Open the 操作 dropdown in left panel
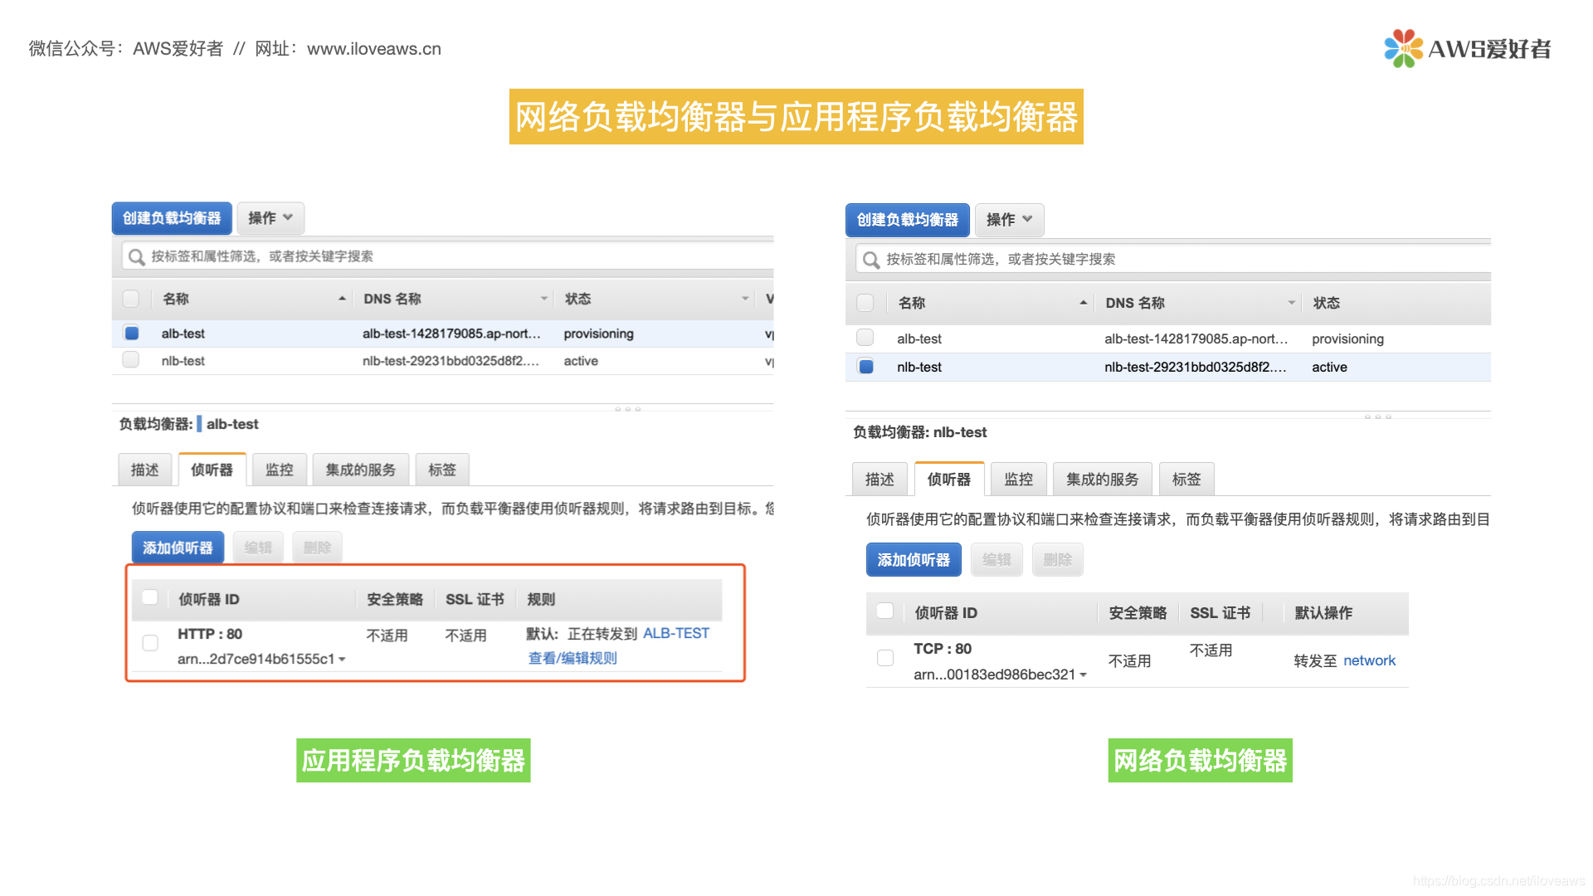Image resolution: width=1593 pixels, height=896 pixels. click(270, 218)
